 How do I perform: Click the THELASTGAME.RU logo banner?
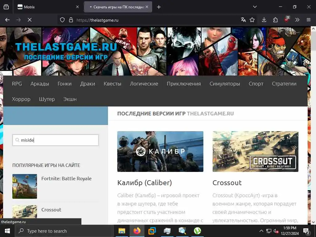(66, 52)
